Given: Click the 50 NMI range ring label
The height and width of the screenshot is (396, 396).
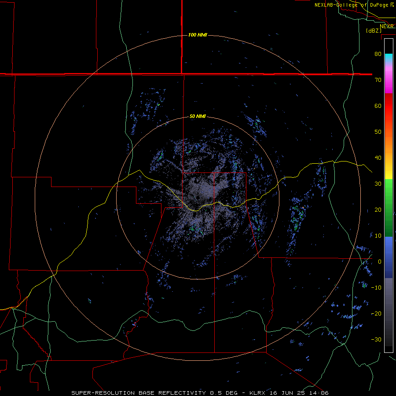Looking at the screenshot, I should (x=198, y=117).
